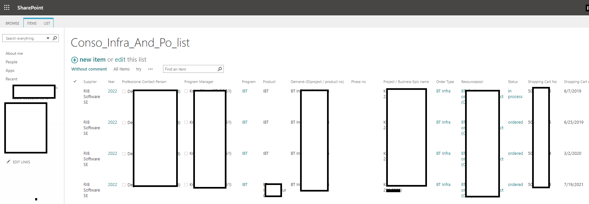
Task: Select the try view
Action: pyautogui.click(x=139, y=69)
